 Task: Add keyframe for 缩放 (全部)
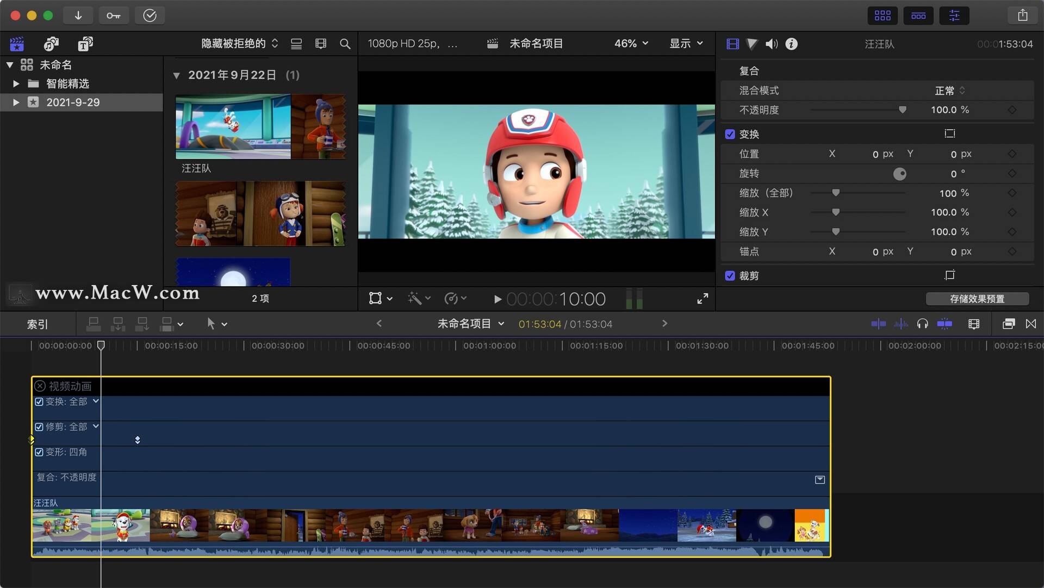click(x=1012, y=193)
